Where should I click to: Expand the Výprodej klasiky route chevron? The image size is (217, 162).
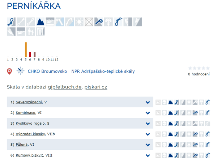pyautogui.click(x=148, y=134)
